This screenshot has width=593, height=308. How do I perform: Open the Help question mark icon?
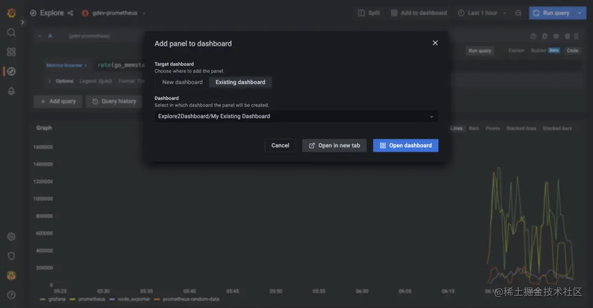pos(12,295)
